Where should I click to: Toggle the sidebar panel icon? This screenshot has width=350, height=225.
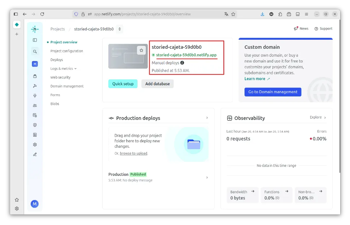35,40
